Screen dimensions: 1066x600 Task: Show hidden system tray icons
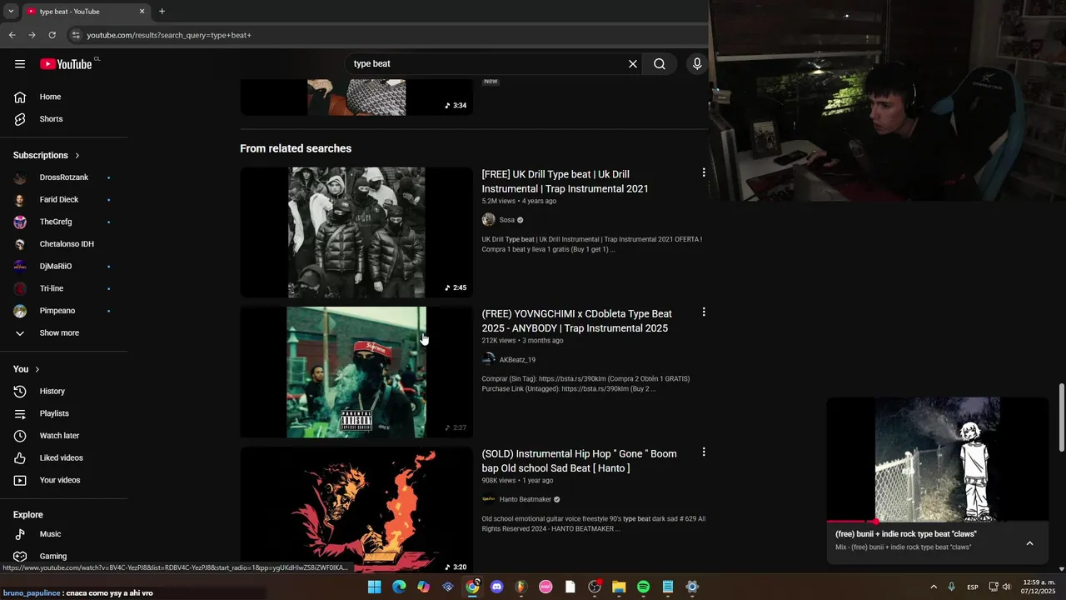(933, 587)
